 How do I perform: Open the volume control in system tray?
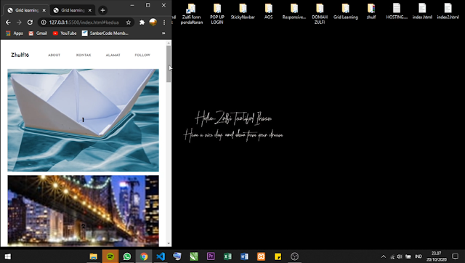400,256
